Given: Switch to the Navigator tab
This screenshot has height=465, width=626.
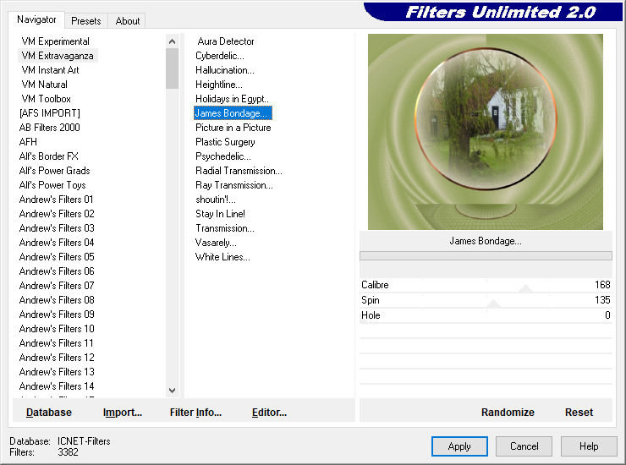Looking at the screenshot, I should point(36,19).
